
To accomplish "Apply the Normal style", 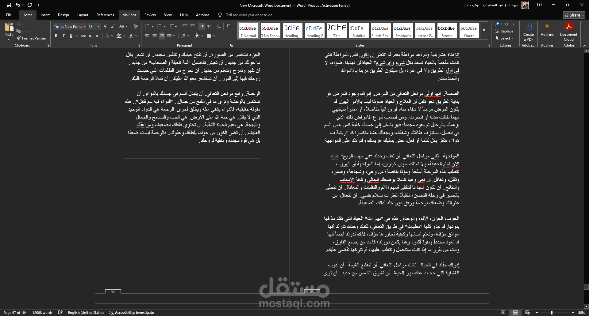I will [x=248, y=31].
